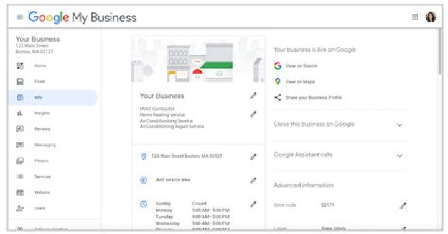Click View on Maps link
448x234 pixels.
click(300, 82)
